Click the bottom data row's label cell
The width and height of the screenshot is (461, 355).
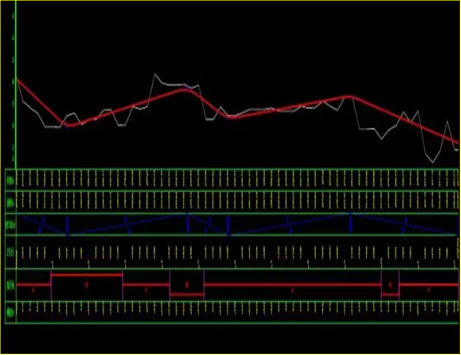point(10,312)
